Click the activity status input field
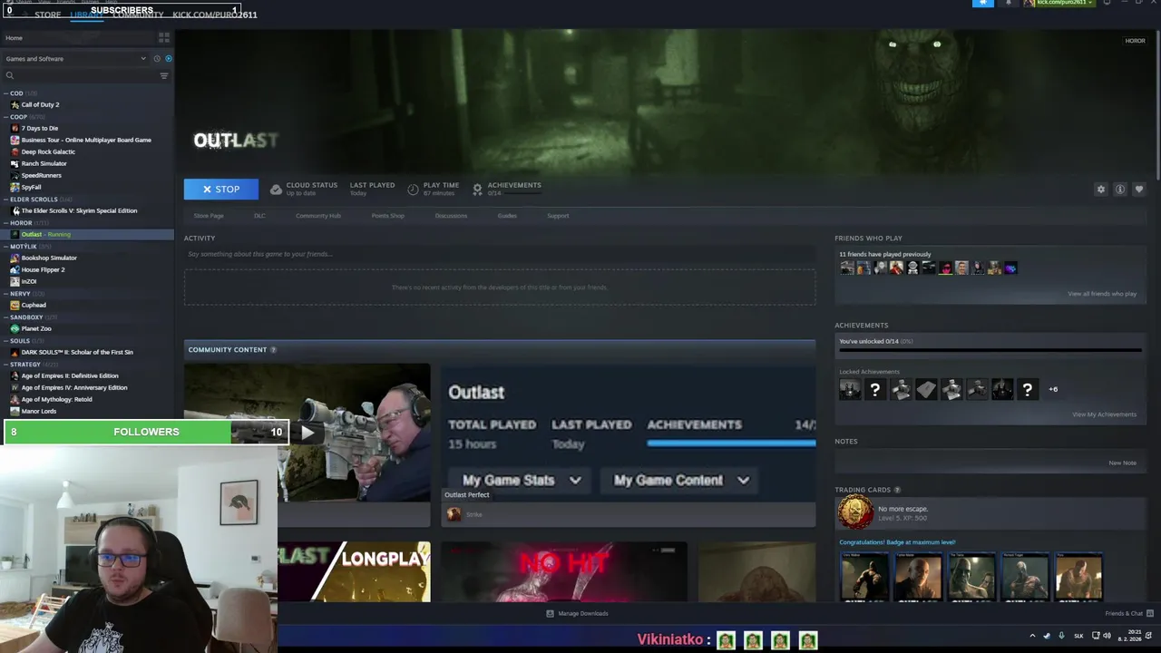The image size is (1161, 653). (x=499, y=254)
